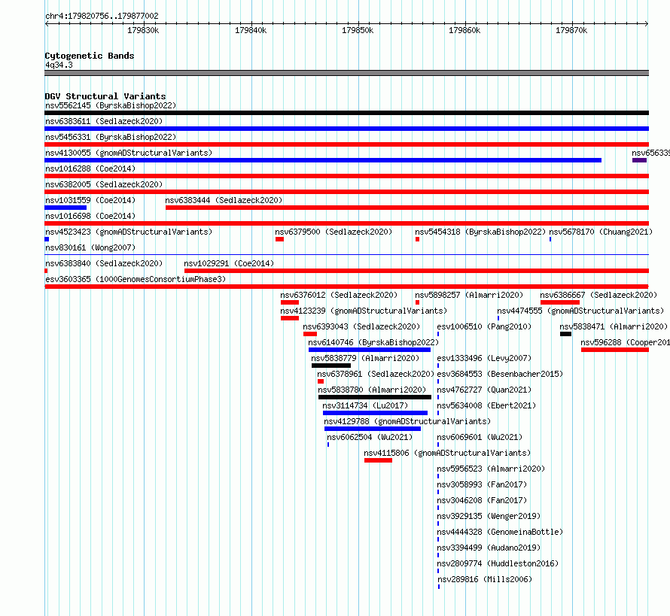Click nsv6383840 (Sedlazeck2020) label
This screenshot has width=670, height=616.
(104, 263)
